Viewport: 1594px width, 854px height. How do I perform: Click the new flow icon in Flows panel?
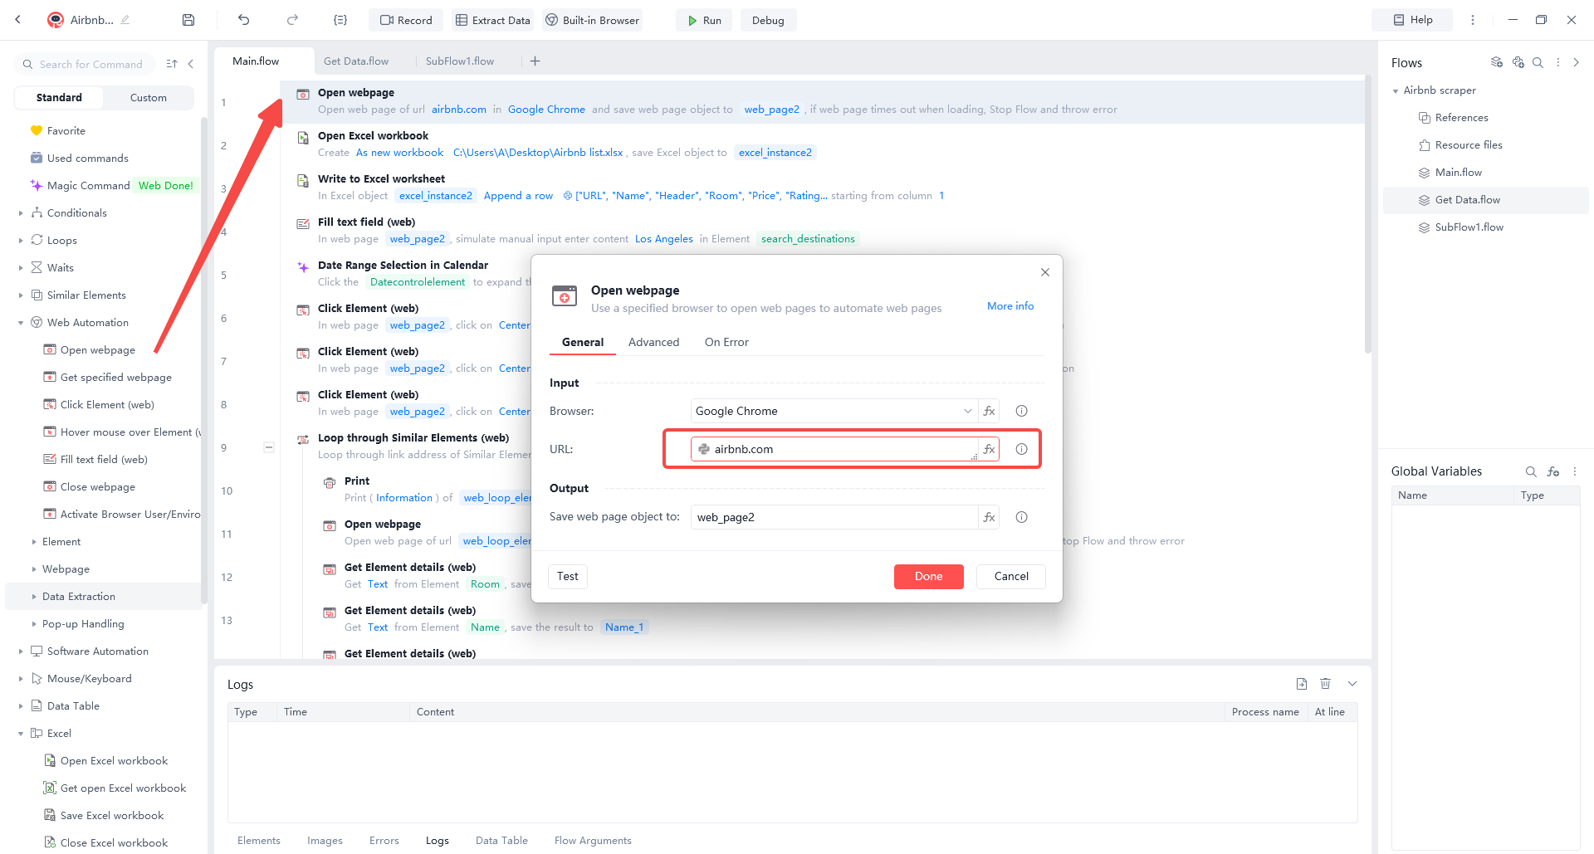[x=1497, y=62]
